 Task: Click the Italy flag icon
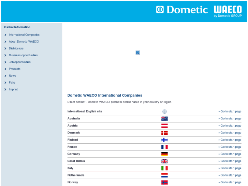164,168
